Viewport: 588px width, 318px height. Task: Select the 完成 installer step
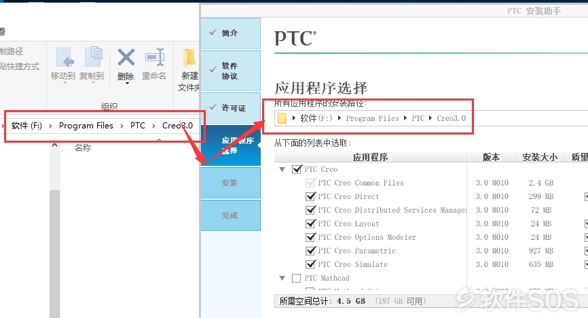231,215
